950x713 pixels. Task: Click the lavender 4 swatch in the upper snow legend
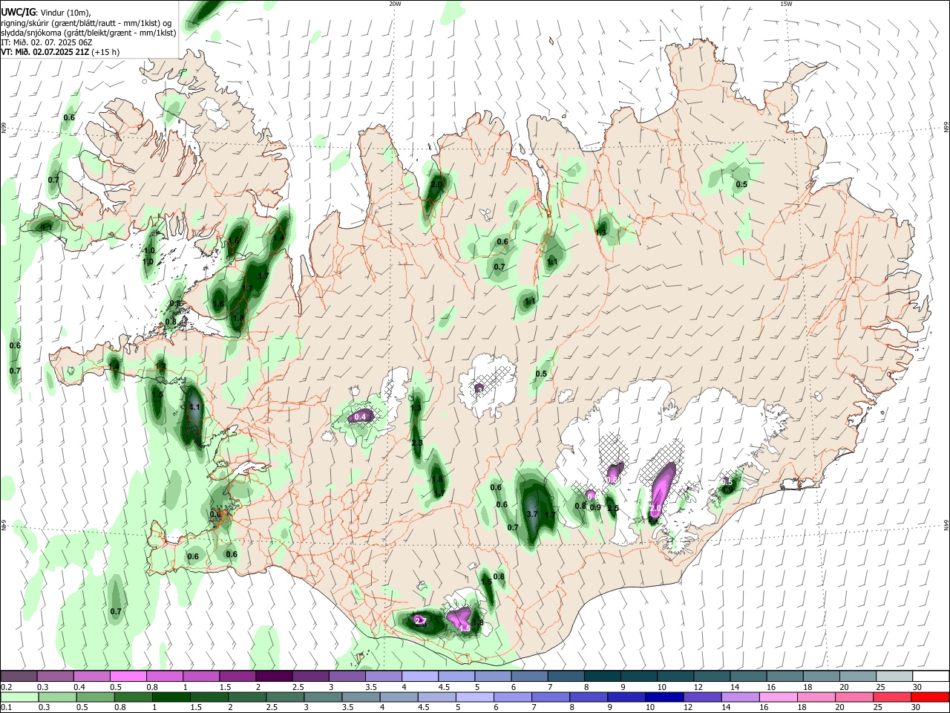(419, 676)
